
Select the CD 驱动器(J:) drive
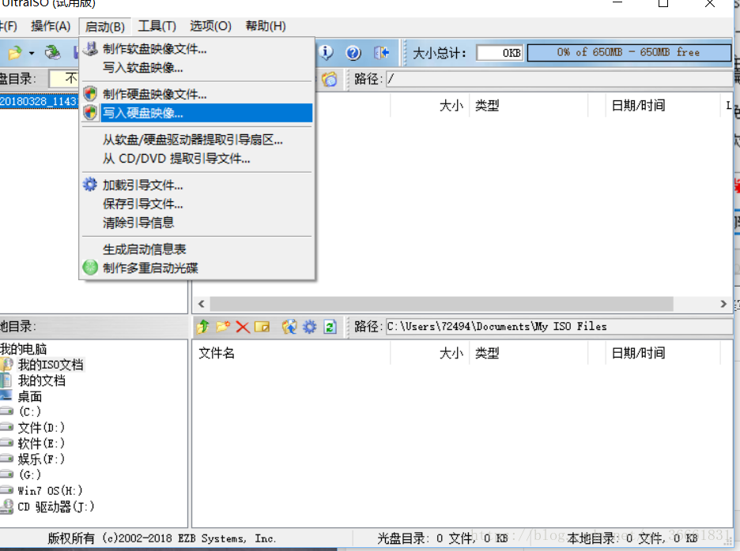pos(56,507)
